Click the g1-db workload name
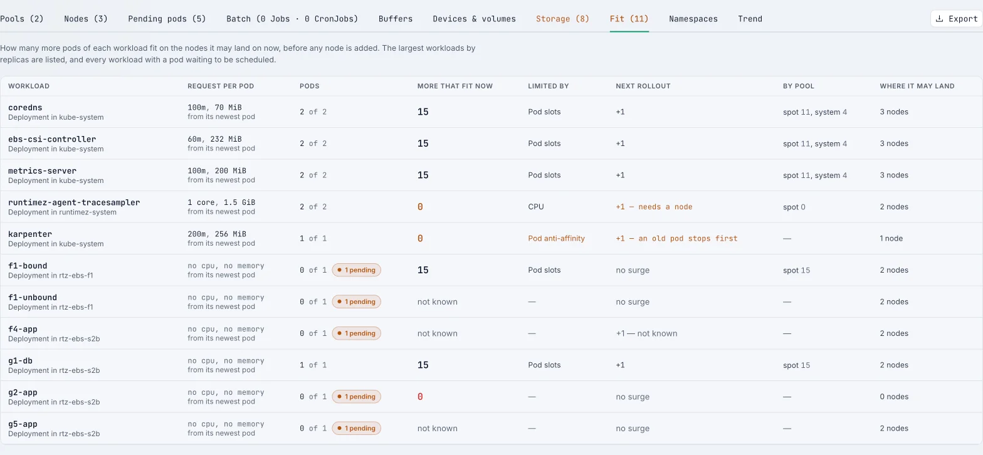983x455 pixels. click(20, 361)
